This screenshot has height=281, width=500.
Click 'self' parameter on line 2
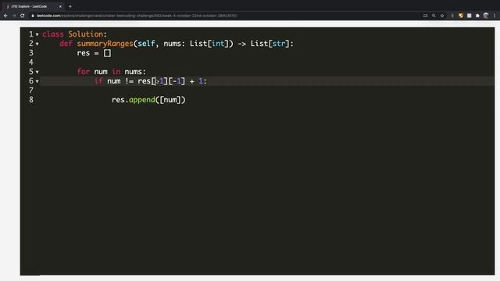(x=146, y=44)
